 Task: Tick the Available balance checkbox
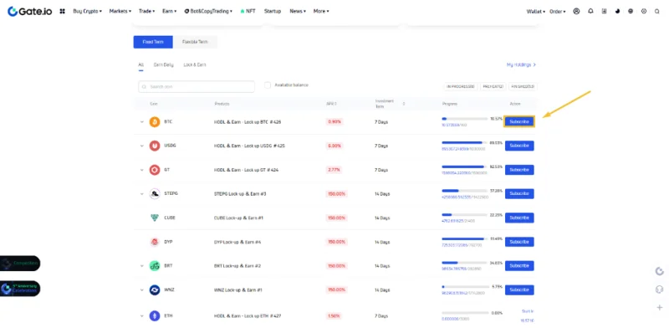[268, 85]
